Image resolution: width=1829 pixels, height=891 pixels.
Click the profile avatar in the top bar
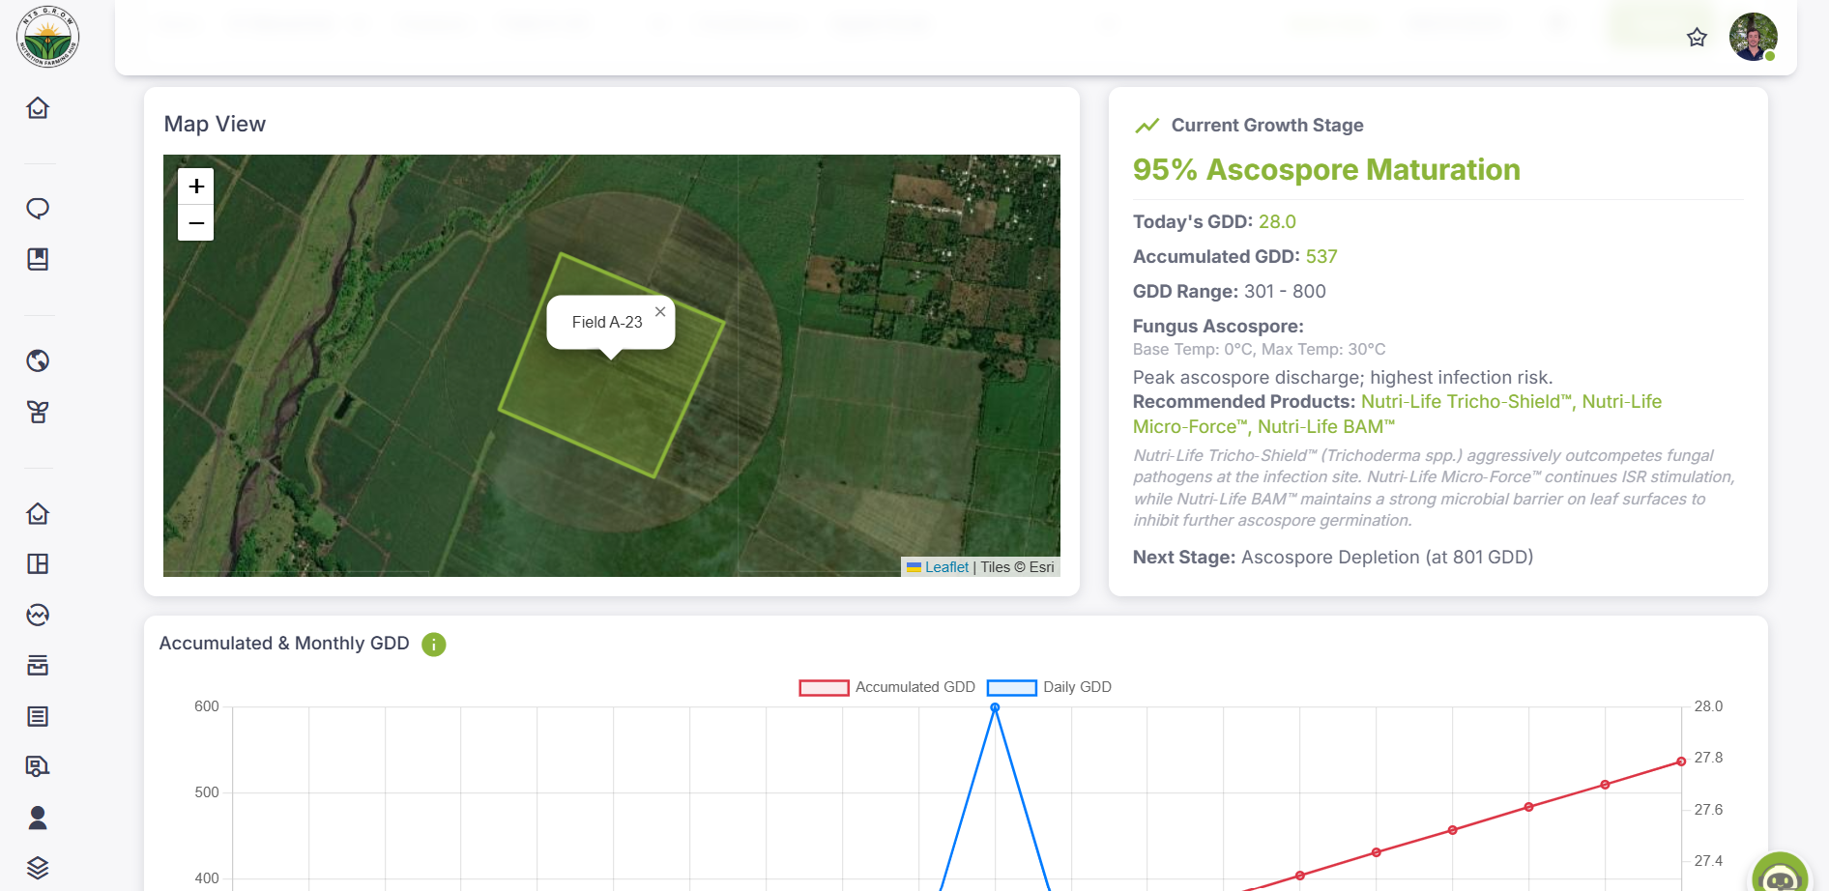pyautogui.click(x=1753, y=37)
